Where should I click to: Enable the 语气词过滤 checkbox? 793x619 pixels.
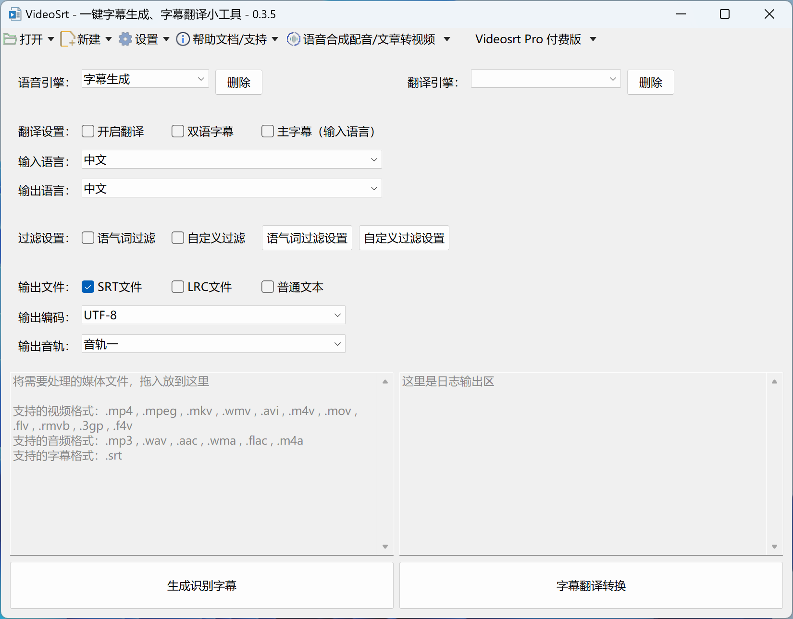[88, 238]
